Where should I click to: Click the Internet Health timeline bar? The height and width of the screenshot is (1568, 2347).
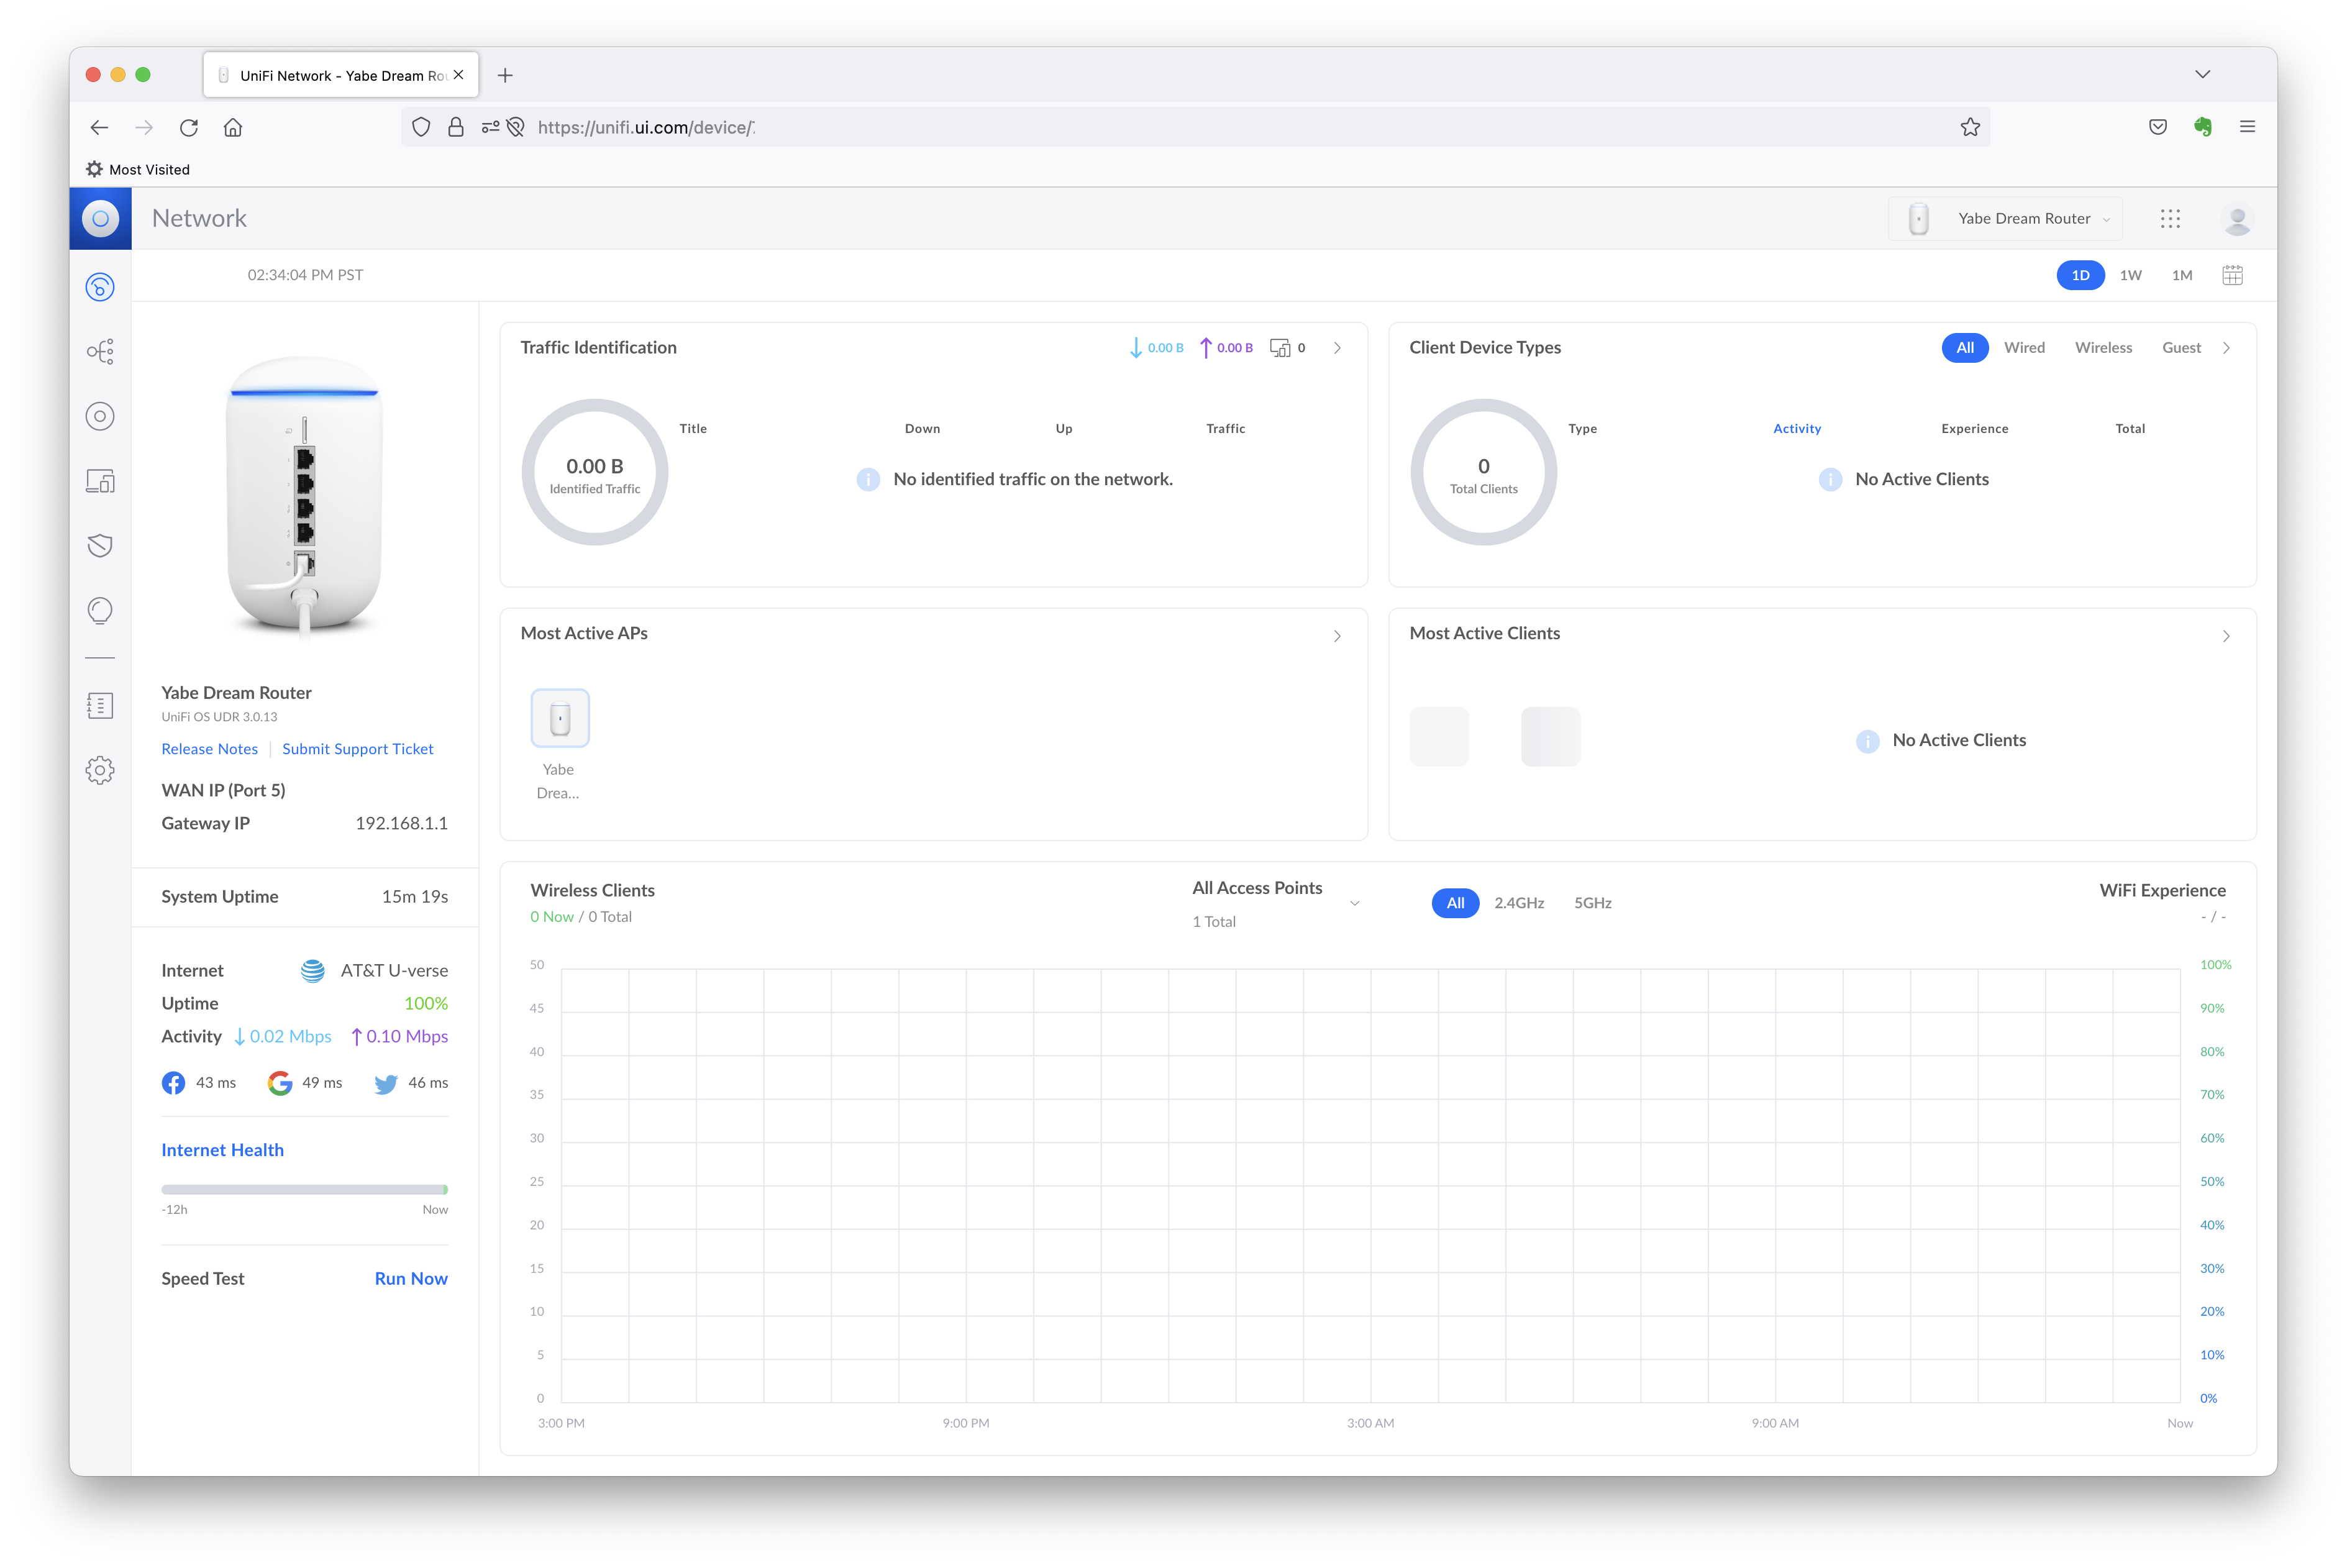tap(305, 1190)
